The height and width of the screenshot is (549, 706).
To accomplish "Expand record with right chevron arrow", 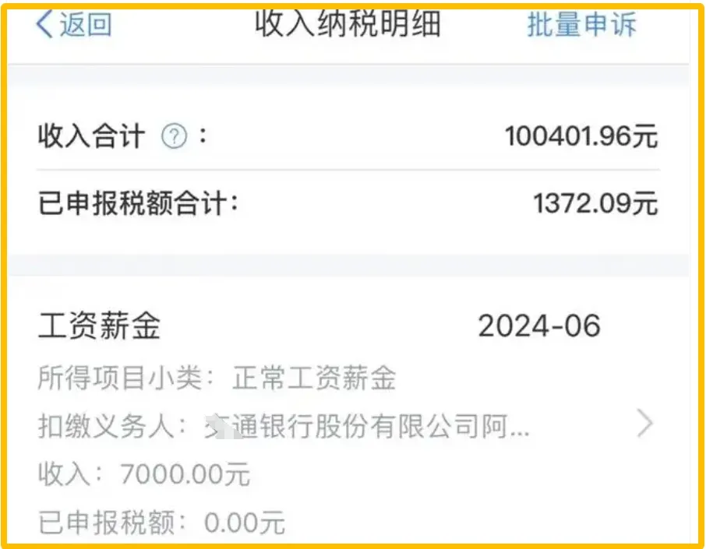I will (645, 423).
